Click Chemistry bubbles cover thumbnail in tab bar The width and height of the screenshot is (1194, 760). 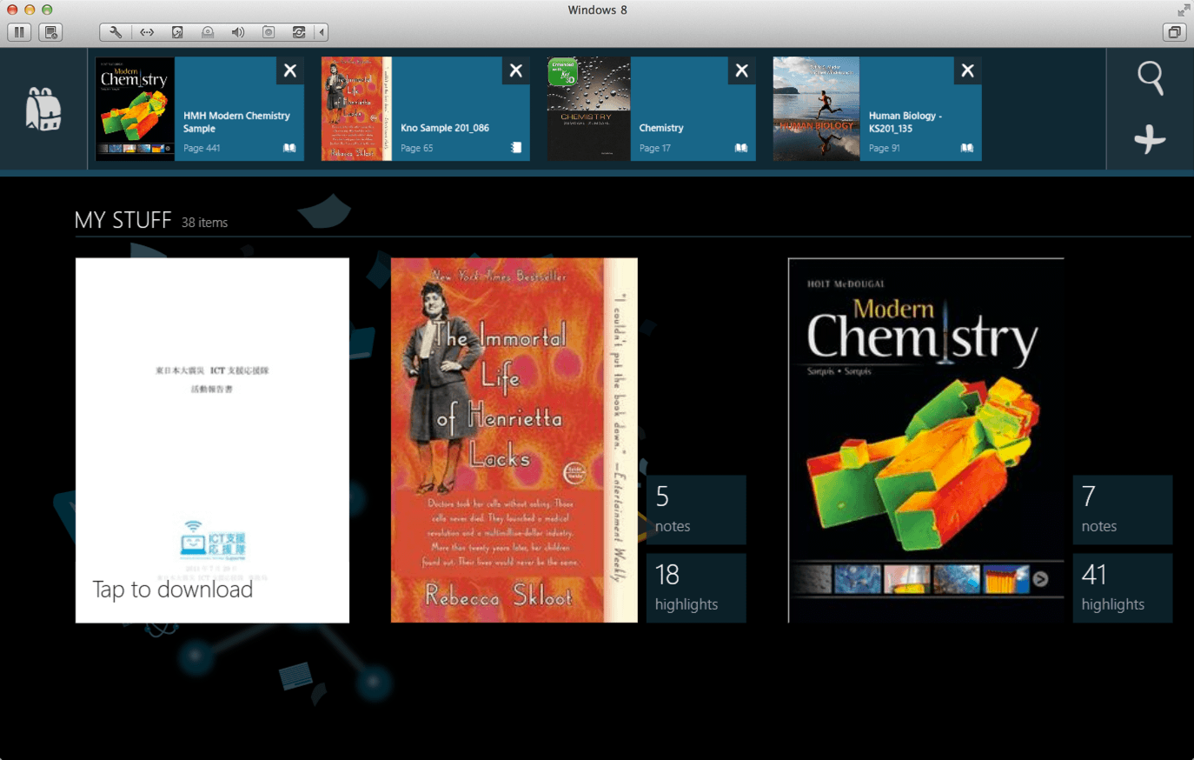click(588, 109)
